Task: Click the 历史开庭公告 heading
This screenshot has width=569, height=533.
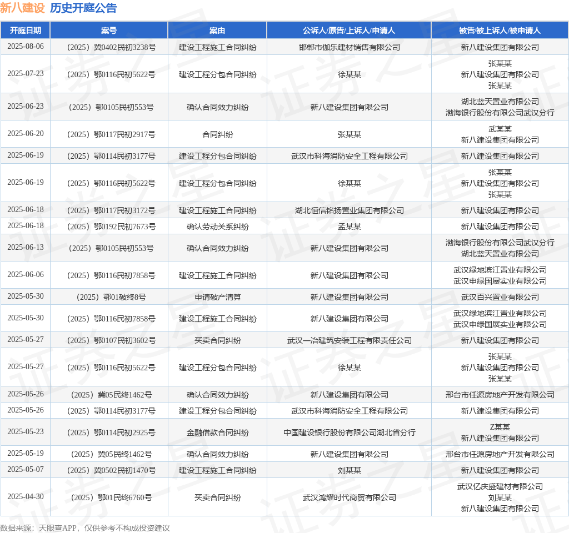Action: [x=83, y=8]
